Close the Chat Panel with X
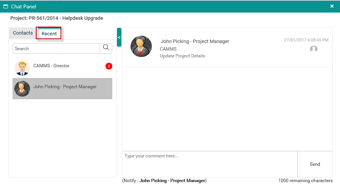 point(332,6)
